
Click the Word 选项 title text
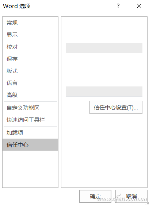pyautogui.click(x=17, y=6)
